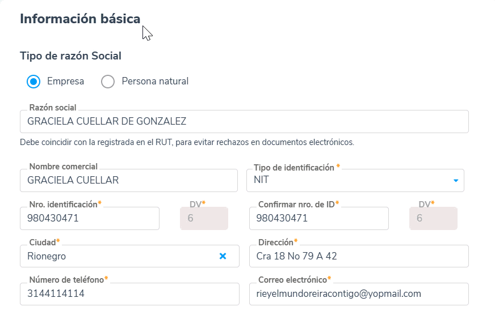Click the Correo electrónico email field

pyautogui.click(x=359, y=294)
